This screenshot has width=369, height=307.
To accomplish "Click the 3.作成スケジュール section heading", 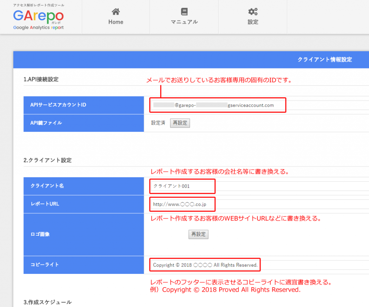I will tap(48, 302).
